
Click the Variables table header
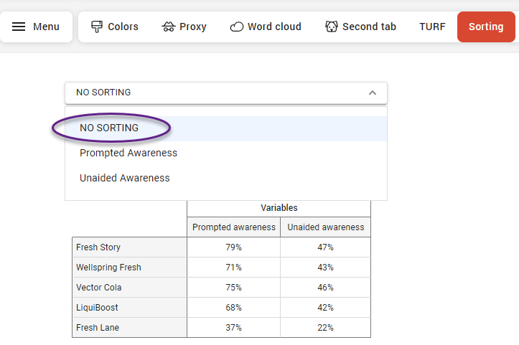279,208
